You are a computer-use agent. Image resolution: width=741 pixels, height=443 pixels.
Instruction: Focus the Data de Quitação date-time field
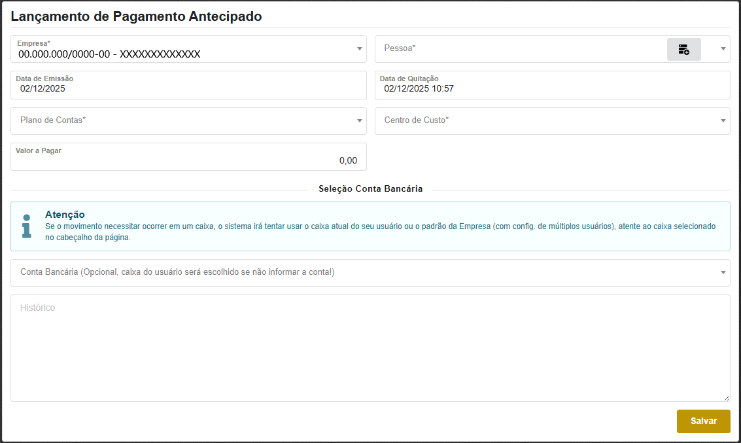point(552,88)
